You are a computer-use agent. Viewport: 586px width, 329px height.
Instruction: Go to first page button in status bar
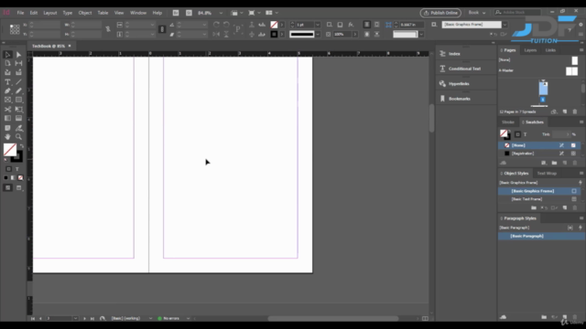pyautogui.click(x=33, y=319)
